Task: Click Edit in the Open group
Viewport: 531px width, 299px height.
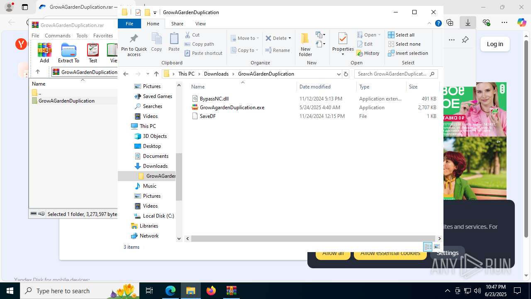Action: pyautogui.click(x=364, y=44)
